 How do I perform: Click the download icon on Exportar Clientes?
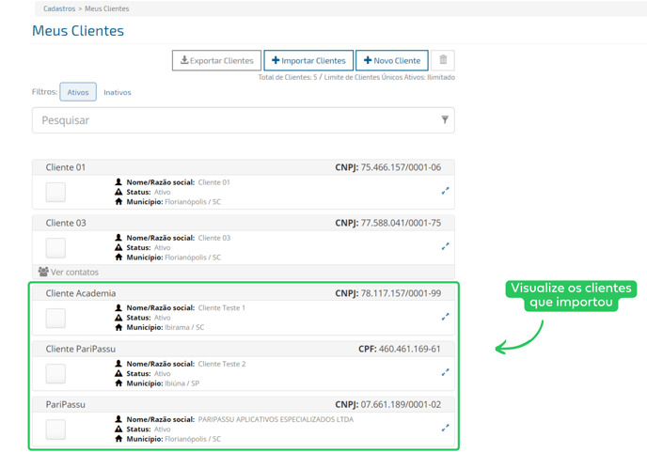pos(184,60)
